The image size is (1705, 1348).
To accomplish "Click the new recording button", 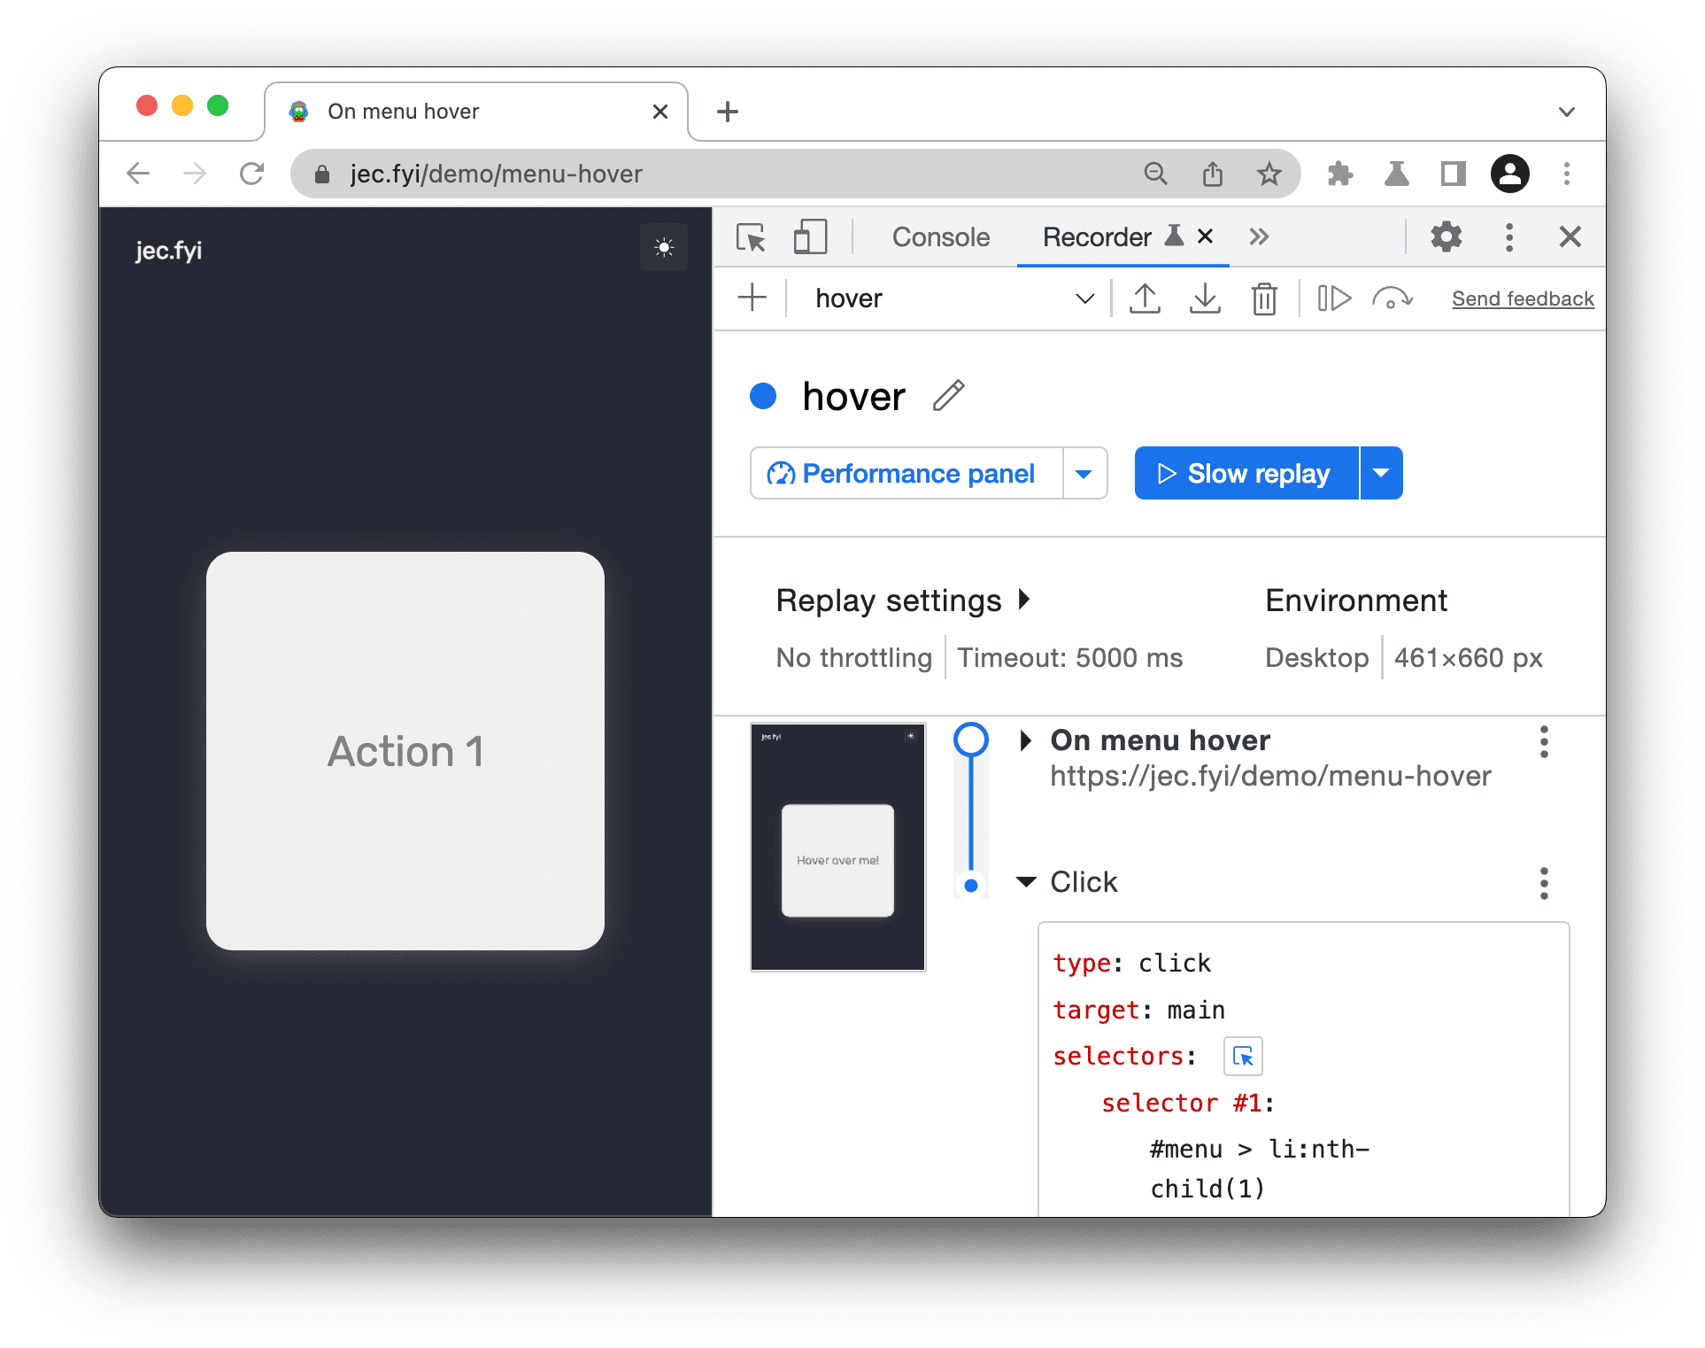I will click(x=756, y=300).
